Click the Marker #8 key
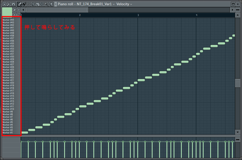The image size is (242, 160). point(11,114)
